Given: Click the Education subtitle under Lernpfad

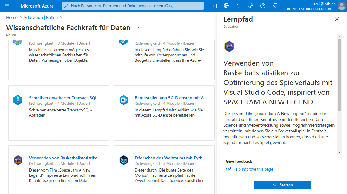Looking at the screenshot, I should (x=231, y=26).
